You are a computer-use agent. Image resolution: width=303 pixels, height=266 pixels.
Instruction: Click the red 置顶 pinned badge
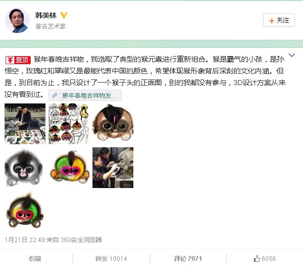point(18,60)
